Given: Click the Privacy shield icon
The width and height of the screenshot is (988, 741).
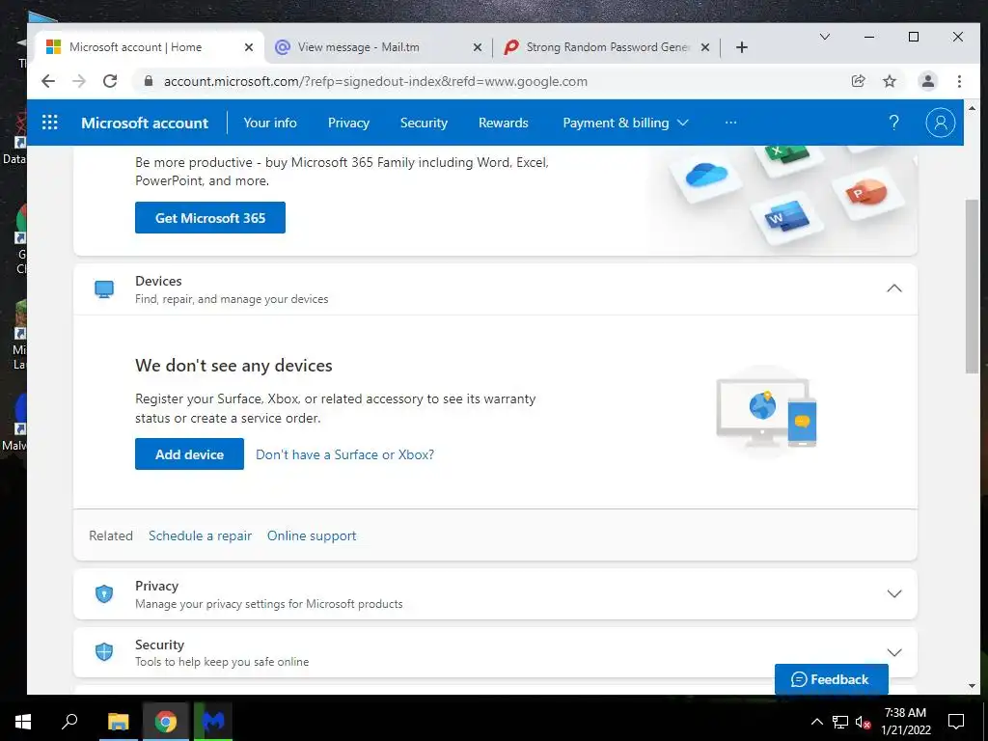Looking at the screenshot, I should pyautogui.click(x=104, y=593).
